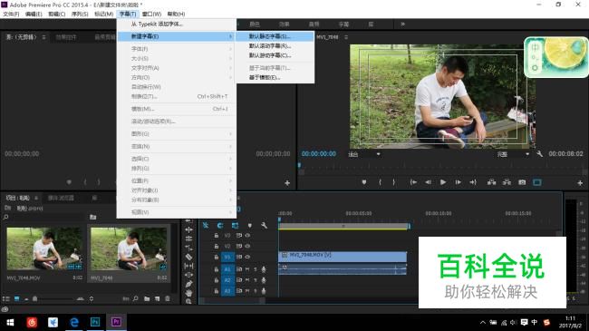Mute audio track A1
The width and height of the screenshot is (589, 331).
point(247,269)
